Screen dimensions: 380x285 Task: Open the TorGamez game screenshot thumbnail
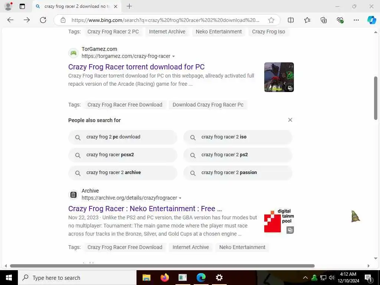pyautogui.click(x=279, y=77)
